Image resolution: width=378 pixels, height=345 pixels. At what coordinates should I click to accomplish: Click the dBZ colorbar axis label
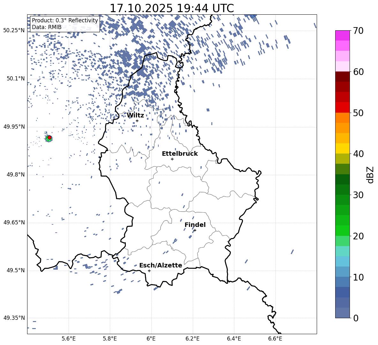pyautogui.click(x=371, y=175)
